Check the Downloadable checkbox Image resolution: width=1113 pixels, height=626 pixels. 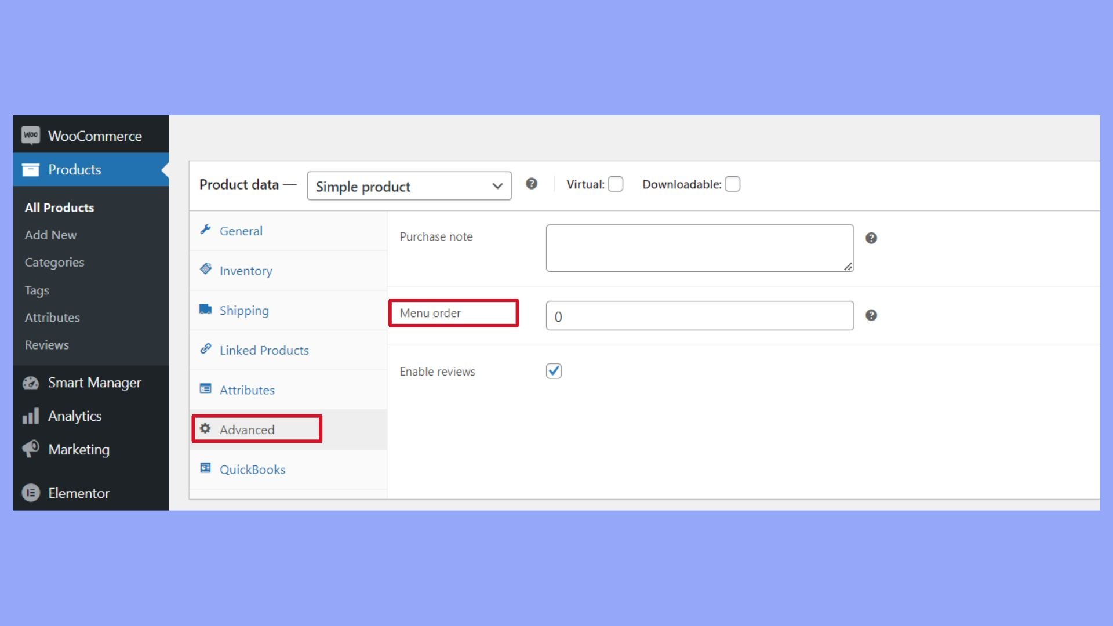[732, 184]
